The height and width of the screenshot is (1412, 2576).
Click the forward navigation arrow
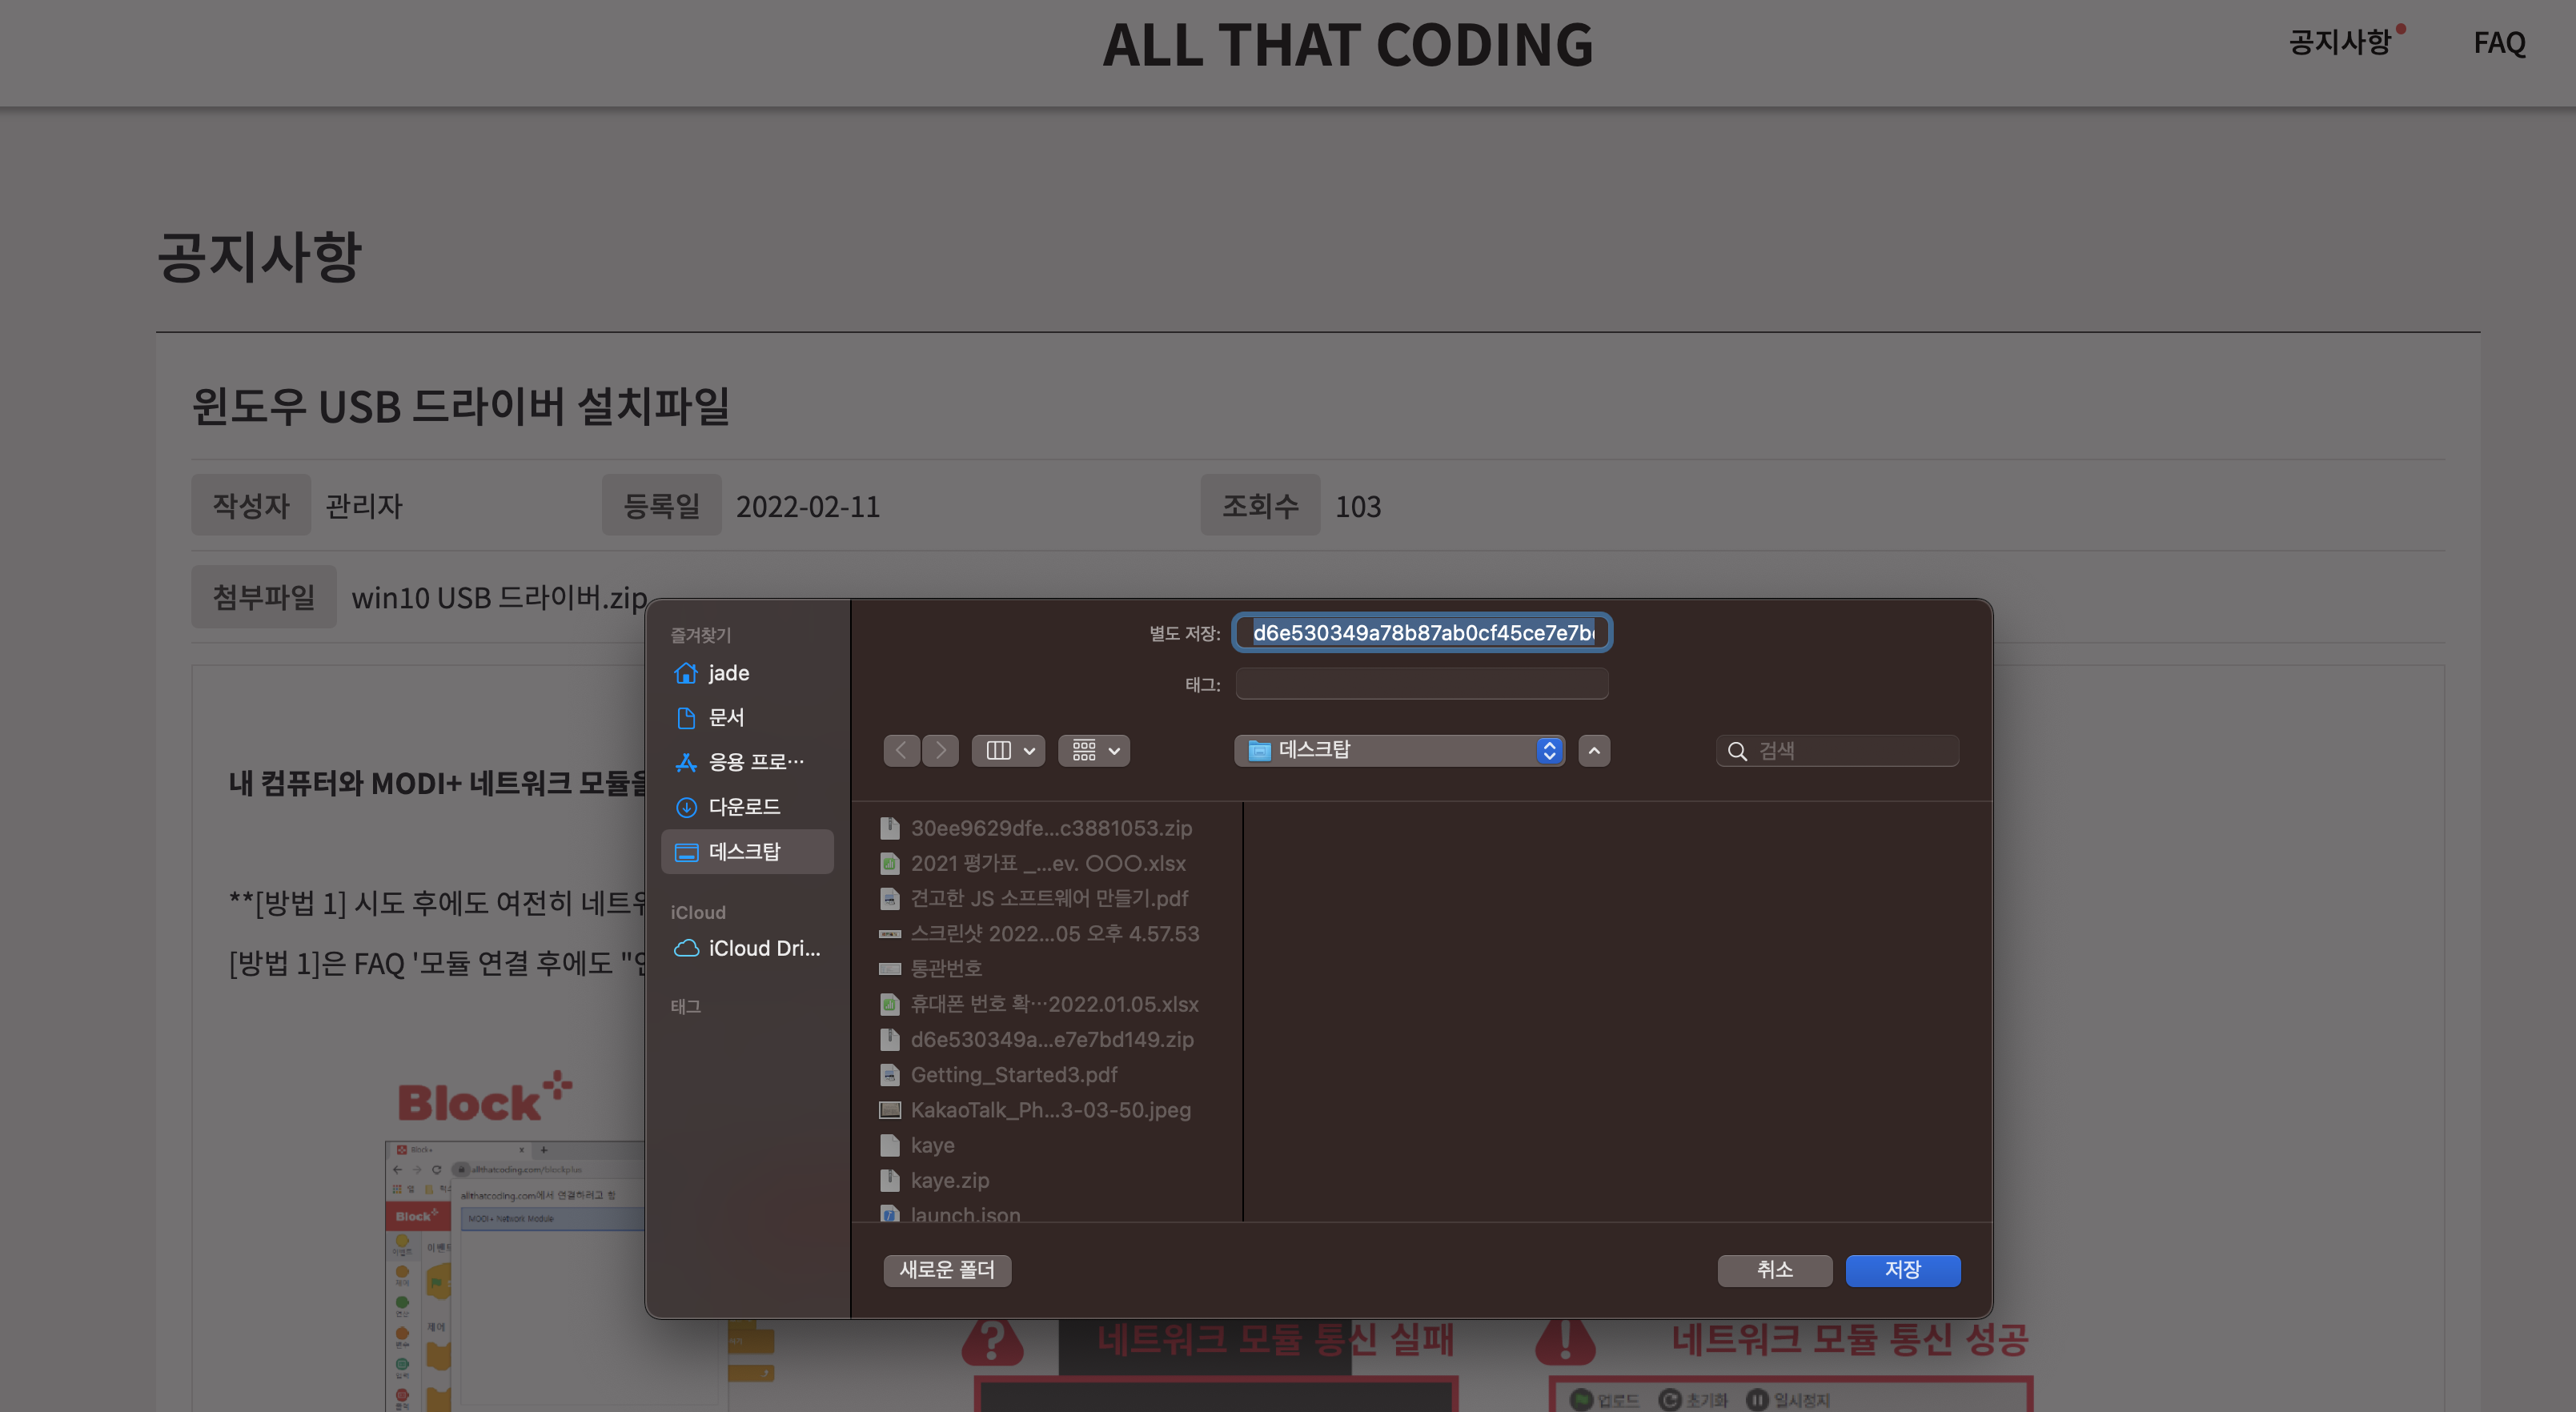(x=940, y=750)
